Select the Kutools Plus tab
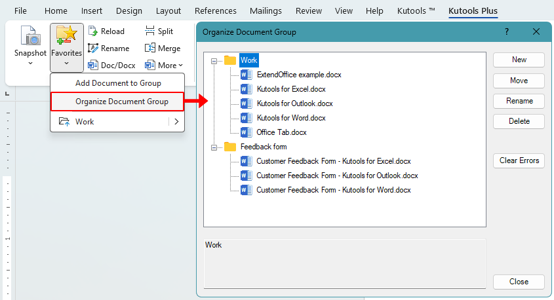Image resolution: width=554 pixels, height=300 pixels. click(x=473, y=11)
